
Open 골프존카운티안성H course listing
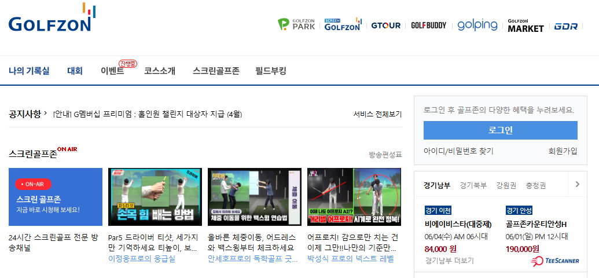click(x=536, y=224)
